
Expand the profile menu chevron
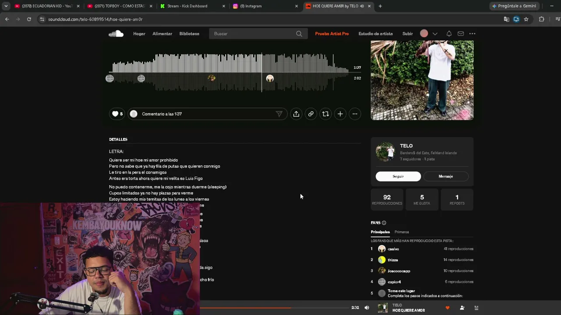[435, 34]
